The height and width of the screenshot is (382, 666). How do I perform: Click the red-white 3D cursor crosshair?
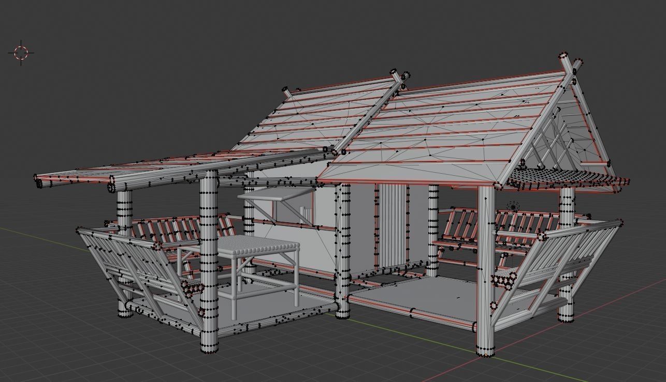21,52
